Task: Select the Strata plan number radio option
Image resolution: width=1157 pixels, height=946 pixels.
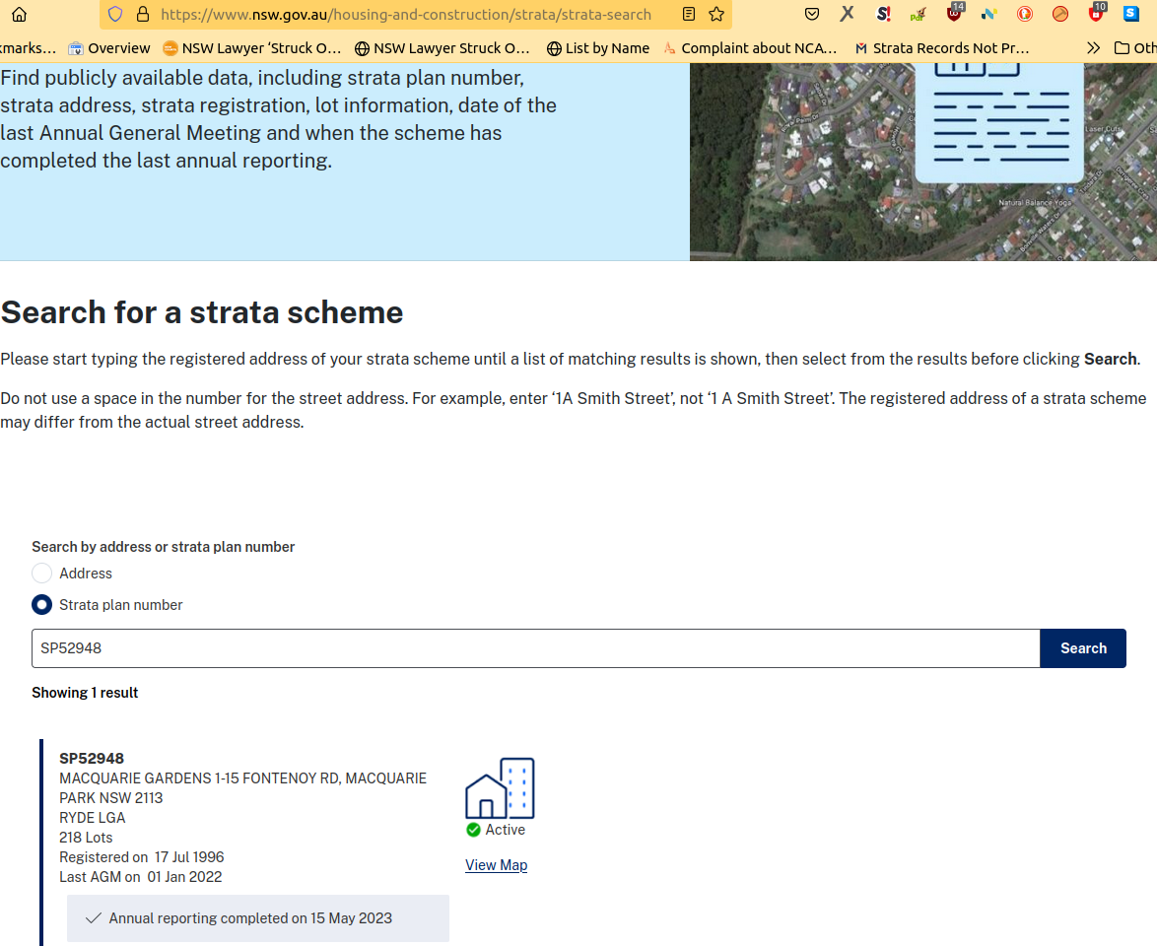Action: coord(42,605)
